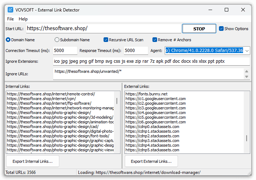
Task: Open the File menu
Action: [10, 19]
